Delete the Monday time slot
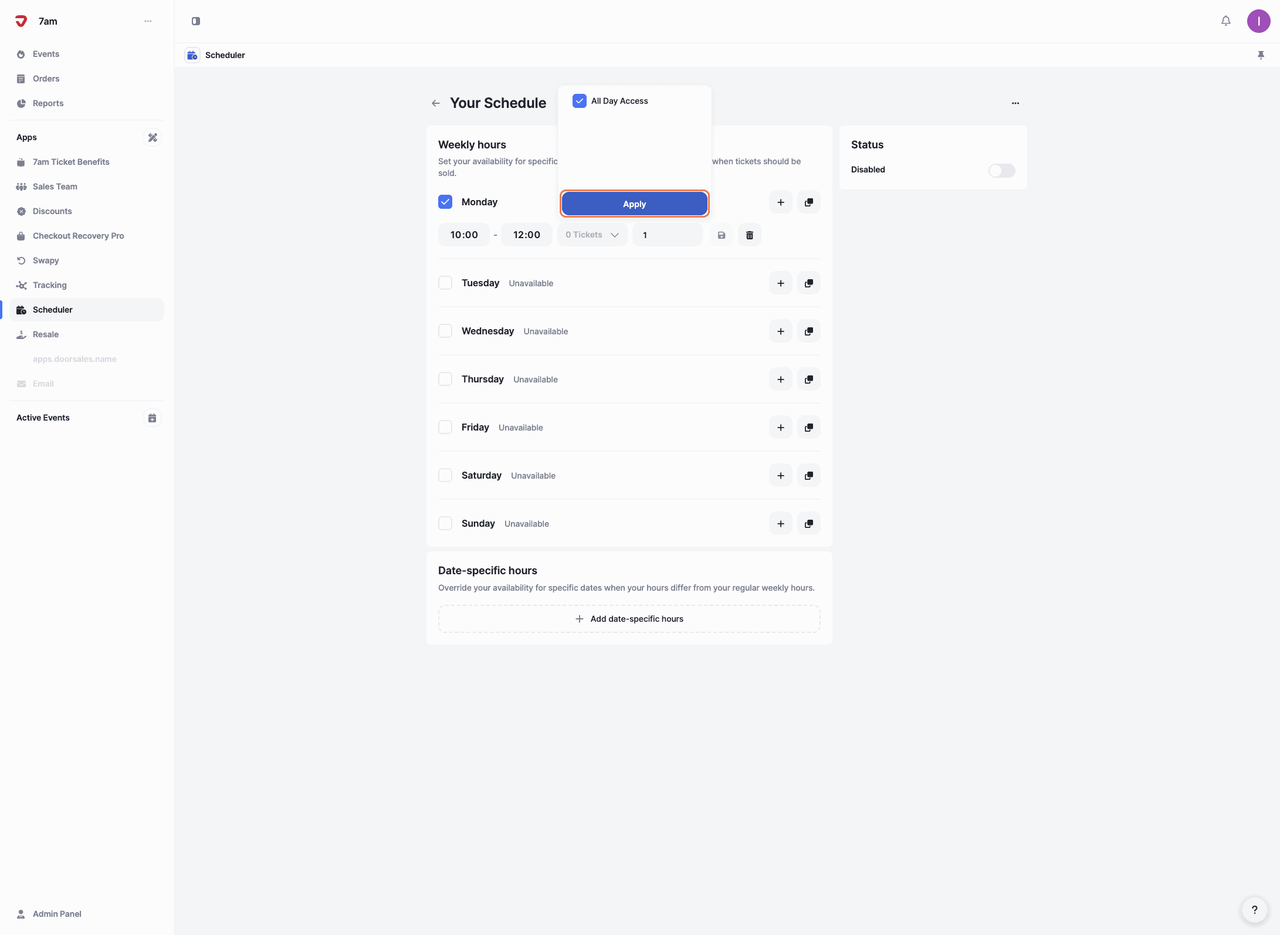Viewport: 1280px width, 935px height. pos(749,235)
